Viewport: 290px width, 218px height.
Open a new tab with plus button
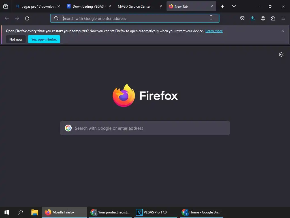(223, 7)
